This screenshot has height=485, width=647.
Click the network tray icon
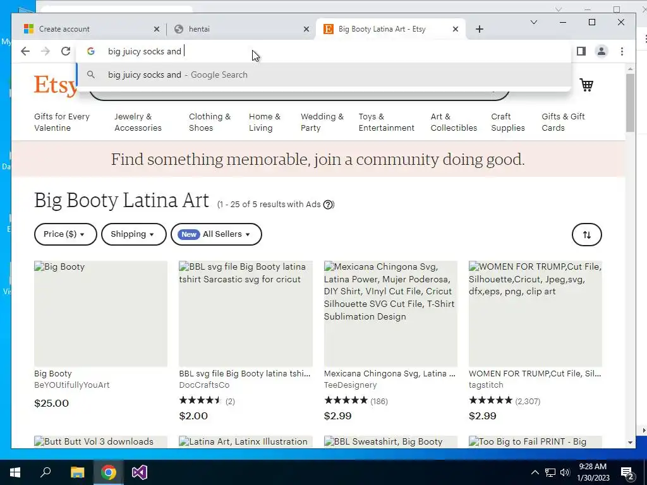click(550, 472)
